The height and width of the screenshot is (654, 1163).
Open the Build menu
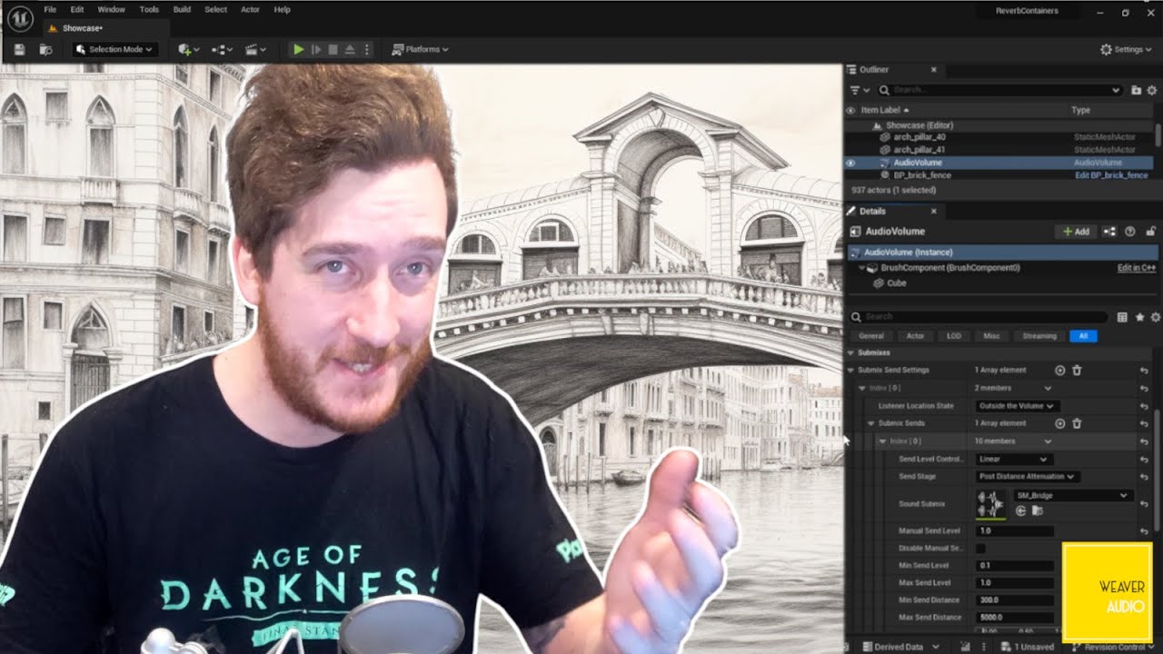tap(182, 9)
